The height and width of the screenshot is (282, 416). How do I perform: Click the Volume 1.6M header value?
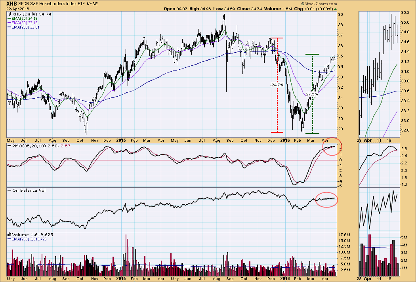pyautogui.click(x=278, y=9)
